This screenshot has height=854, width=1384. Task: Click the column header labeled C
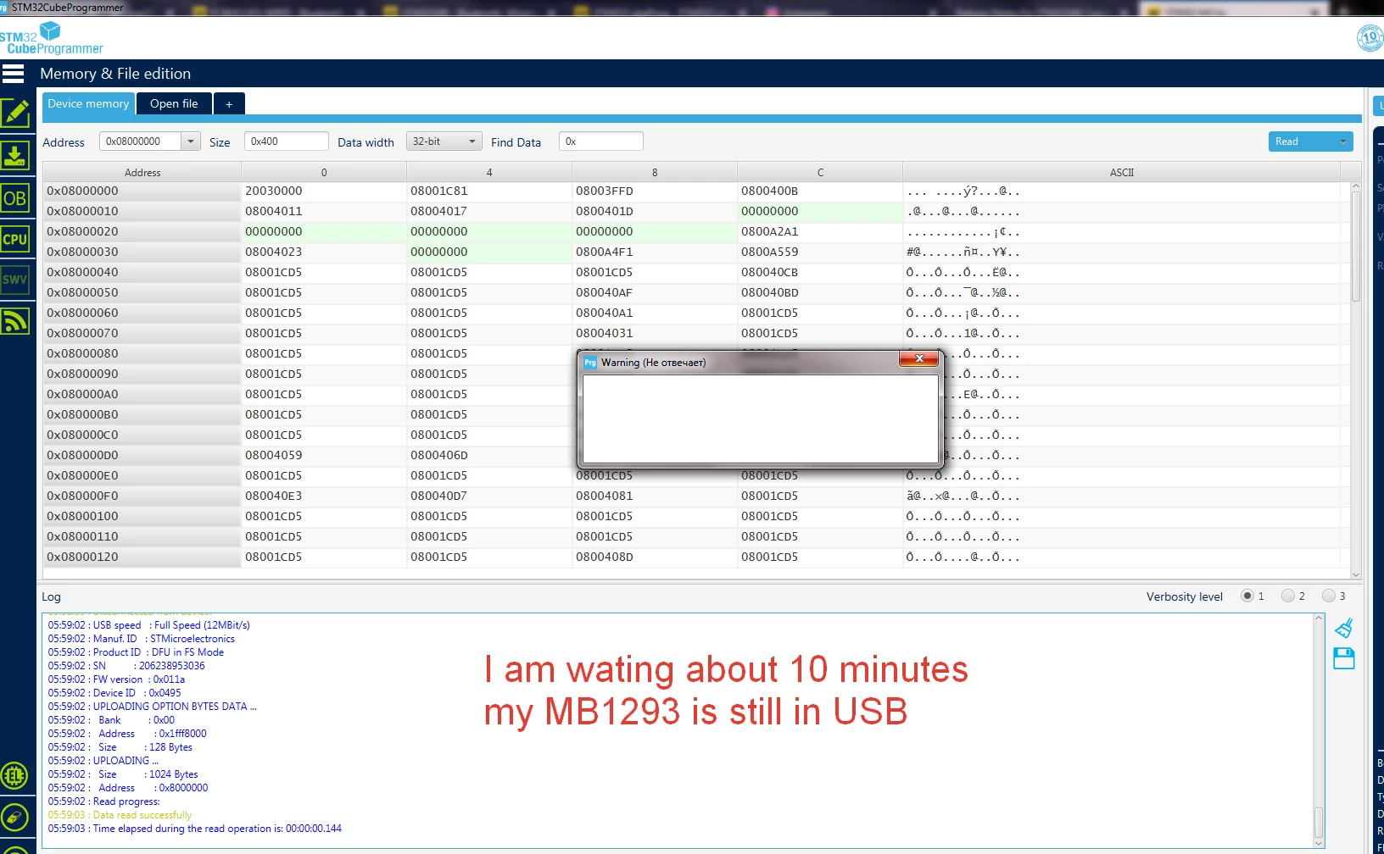(820, 172)
